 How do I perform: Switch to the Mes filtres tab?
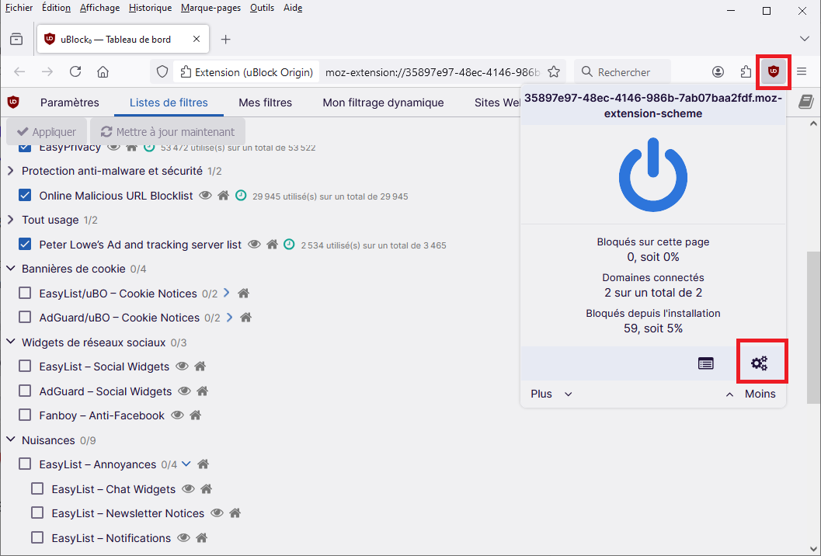click(265, 103)
